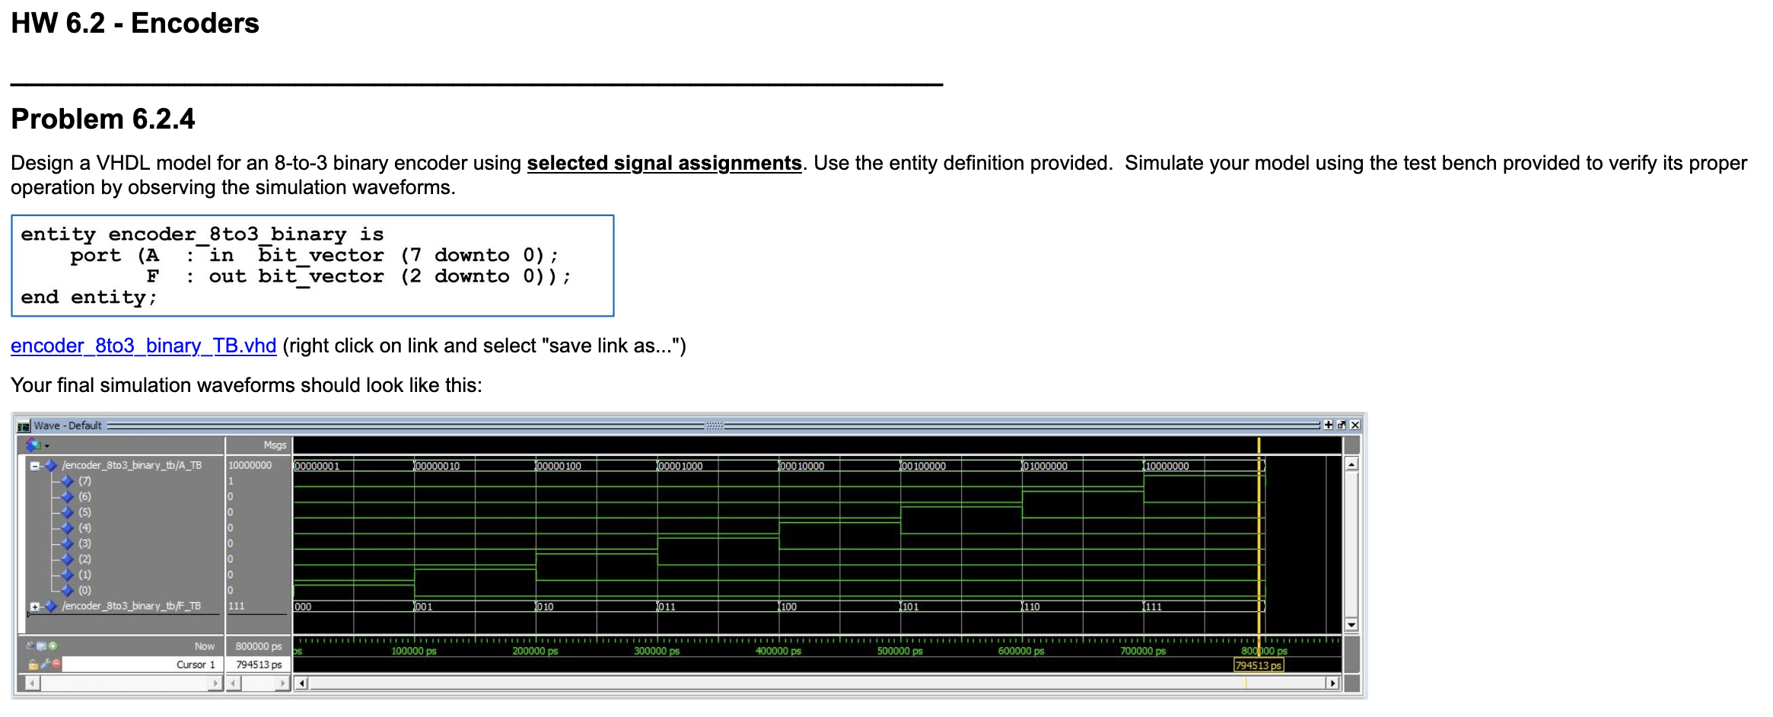The width and height of the screenshot is (1773, 717).
Task: Click the Msgs column header
Action: click(x=275, y=445)
